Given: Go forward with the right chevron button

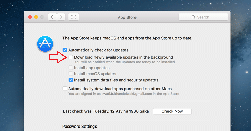Looking at the screenshot, I should (x=61, y=17).
